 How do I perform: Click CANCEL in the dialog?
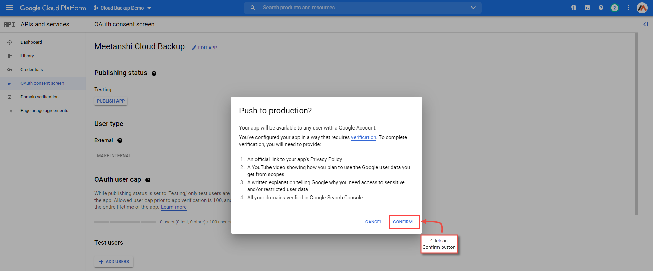click(374, 222)
